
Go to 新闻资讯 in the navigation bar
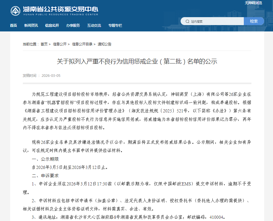(31, 25)
